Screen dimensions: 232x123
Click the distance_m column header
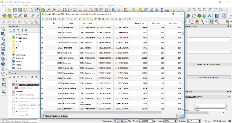[x=139, y=23]
